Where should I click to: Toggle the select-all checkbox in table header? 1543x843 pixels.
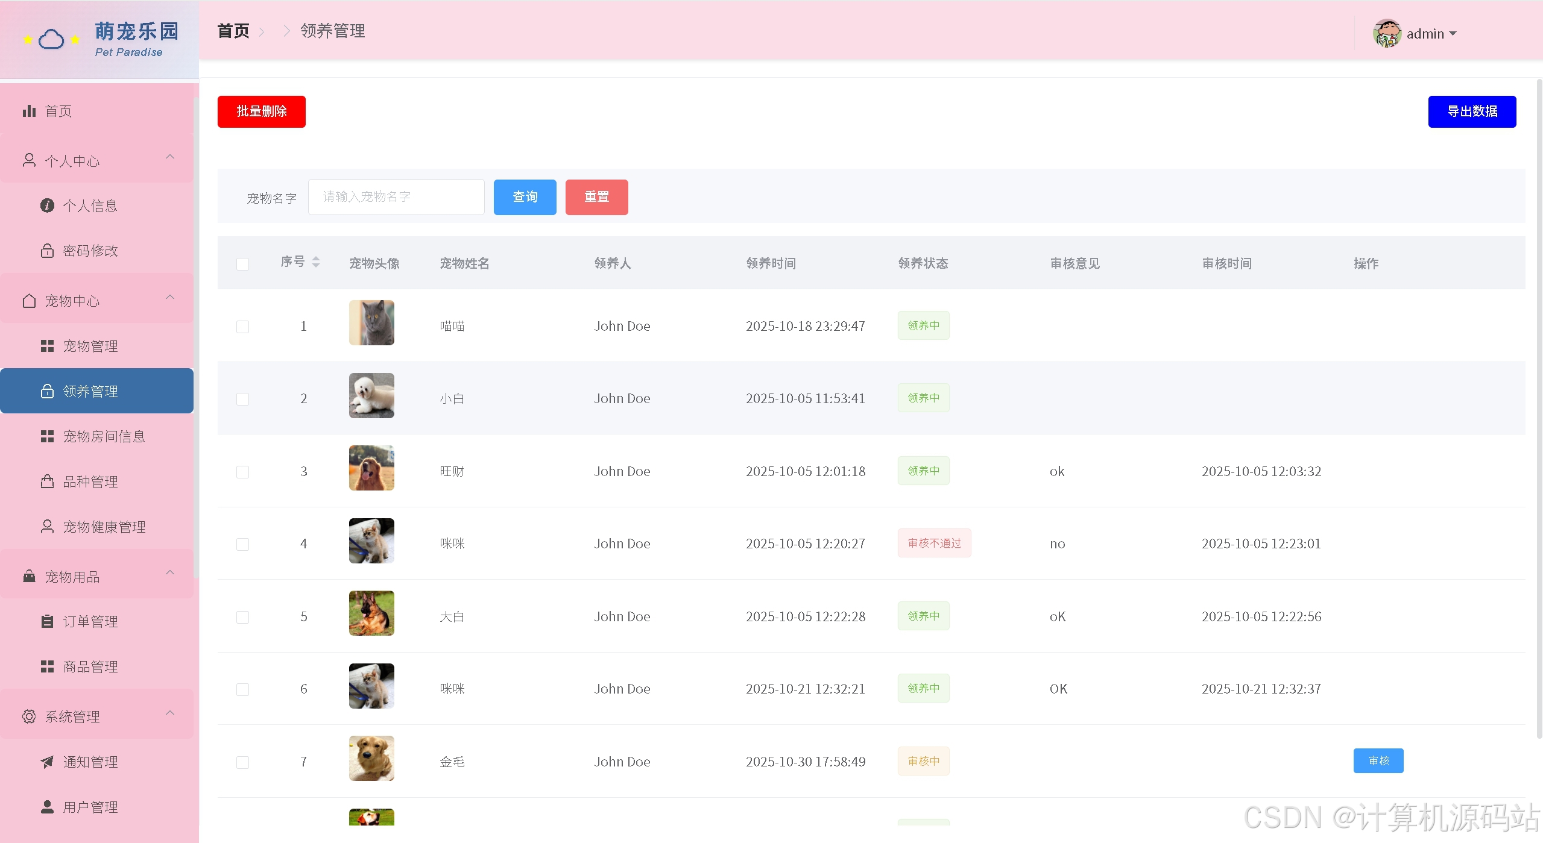point(242,264)
